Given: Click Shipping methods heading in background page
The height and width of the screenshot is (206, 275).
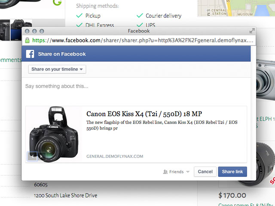Looking at the screenshot, I should pyautogui.click(x=98, y=6).
